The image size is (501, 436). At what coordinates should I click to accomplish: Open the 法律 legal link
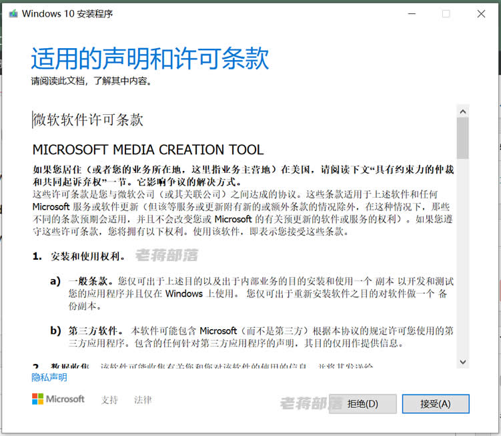143,399
